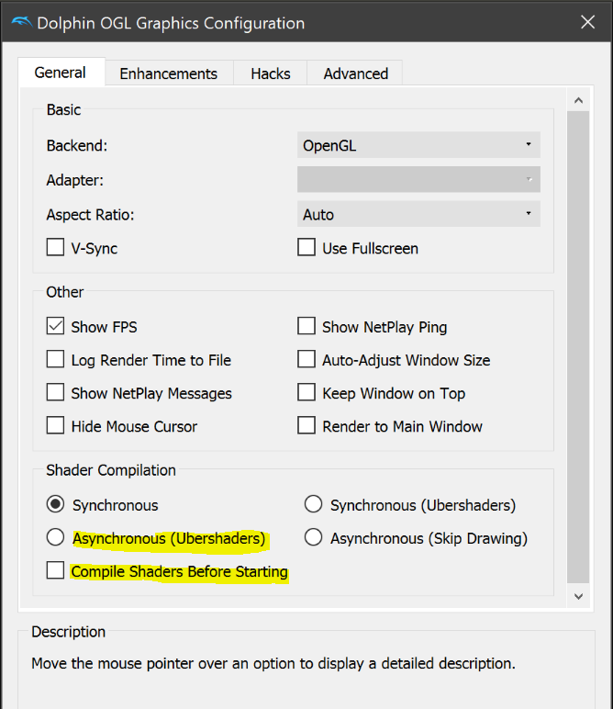Click the disabled Adapter combo box
This screenshot has width=613, height=709.
tap(418, 180)
